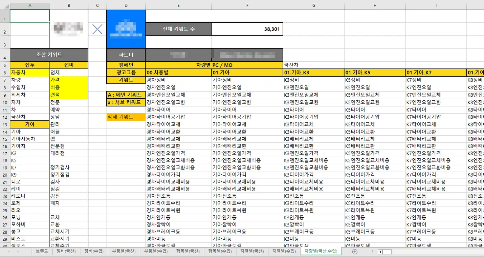Image resolution: width=484 pixels, height=257 pixels.
Task: Switch to the 항목별(국산) sheet tab
Action: [x=188, y=252]
